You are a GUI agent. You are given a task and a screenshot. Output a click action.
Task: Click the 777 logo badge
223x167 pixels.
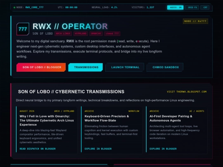23,29
